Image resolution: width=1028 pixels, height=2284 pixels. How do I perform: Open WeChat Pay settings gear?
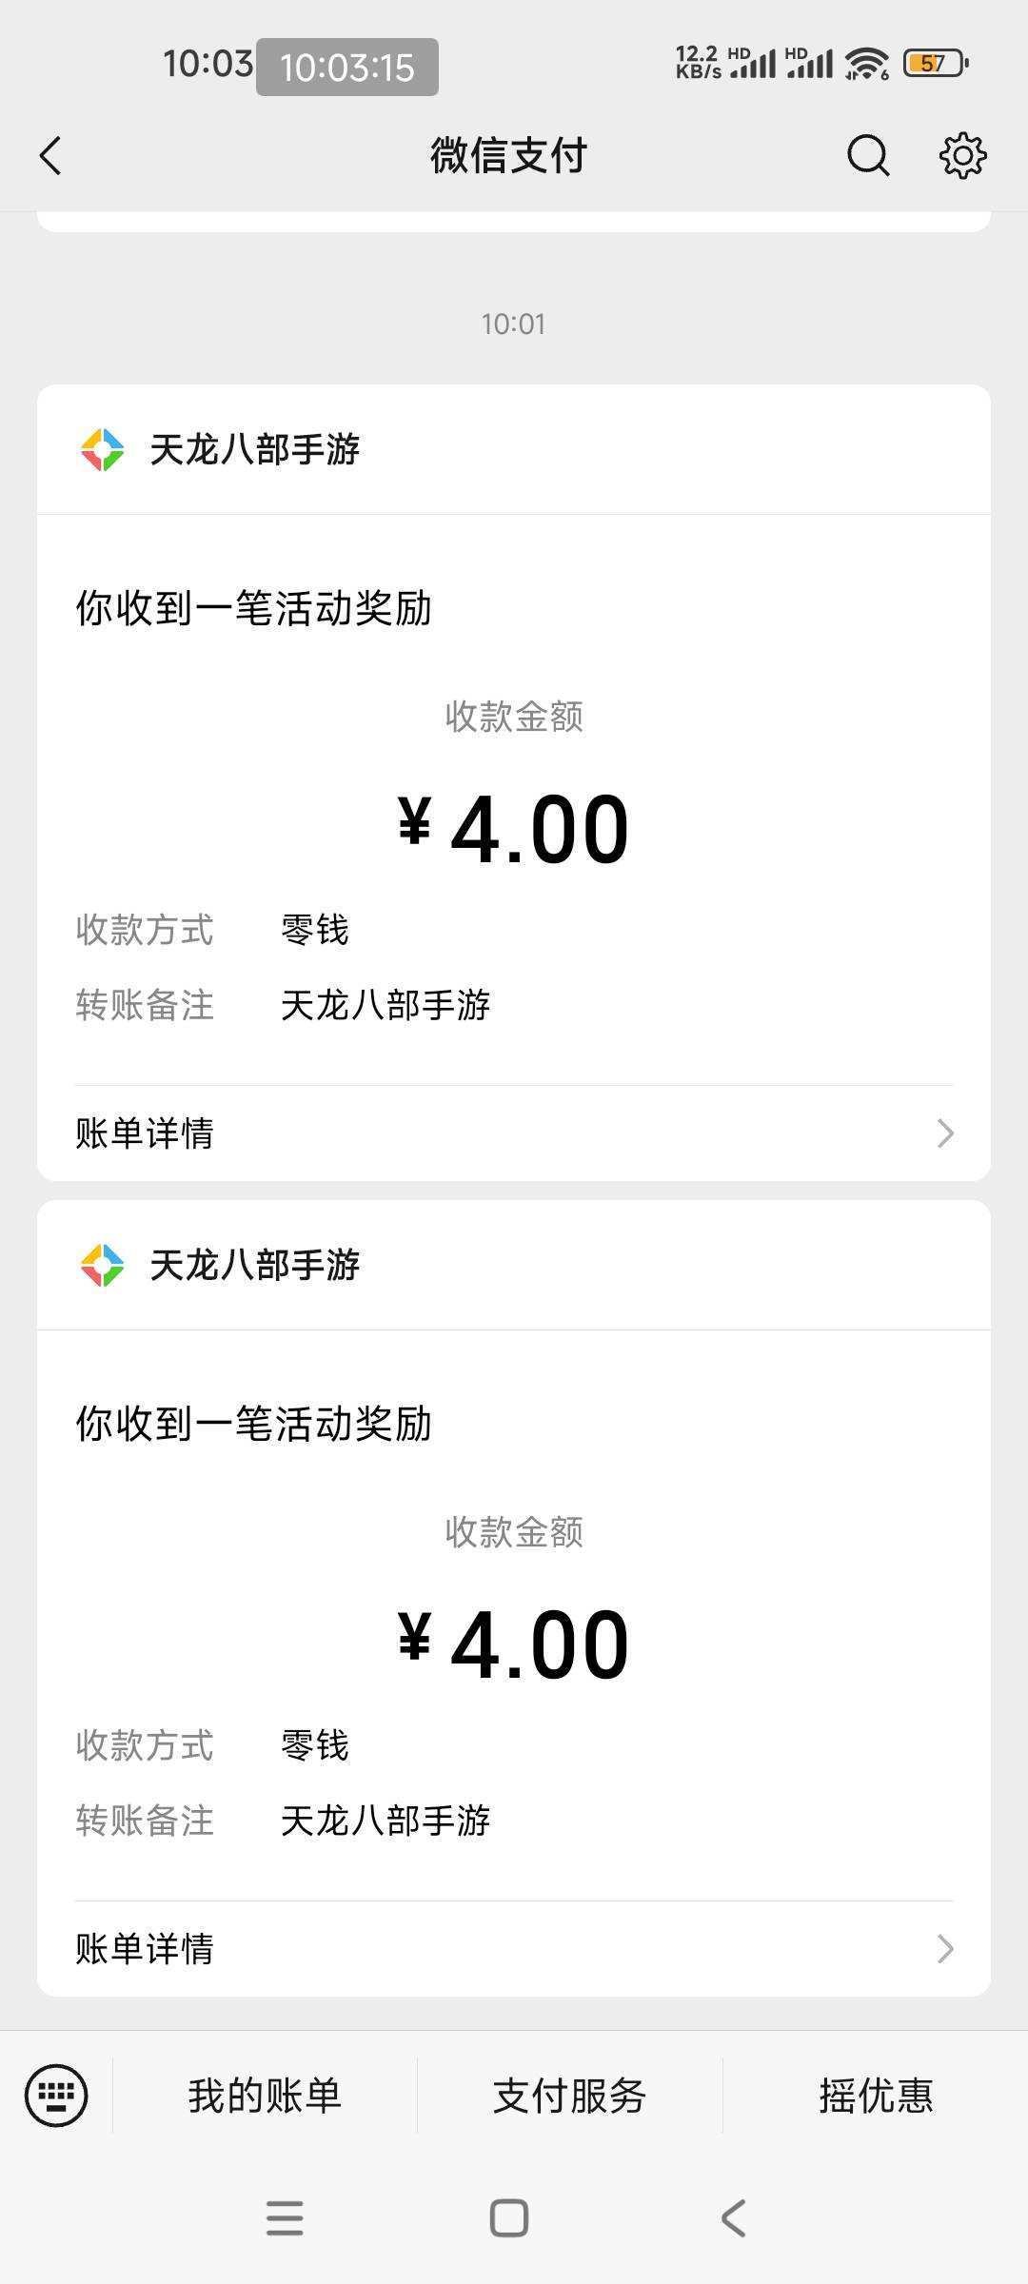coord(962,156)
